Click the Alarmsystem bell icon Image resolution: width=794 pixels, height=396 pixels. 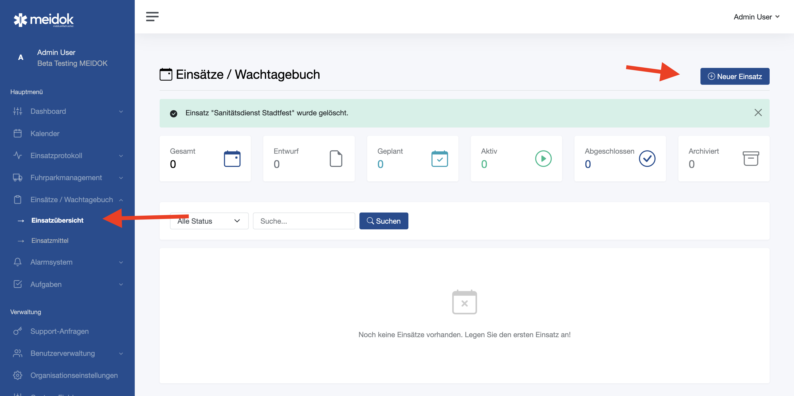[x=18, y=262]
